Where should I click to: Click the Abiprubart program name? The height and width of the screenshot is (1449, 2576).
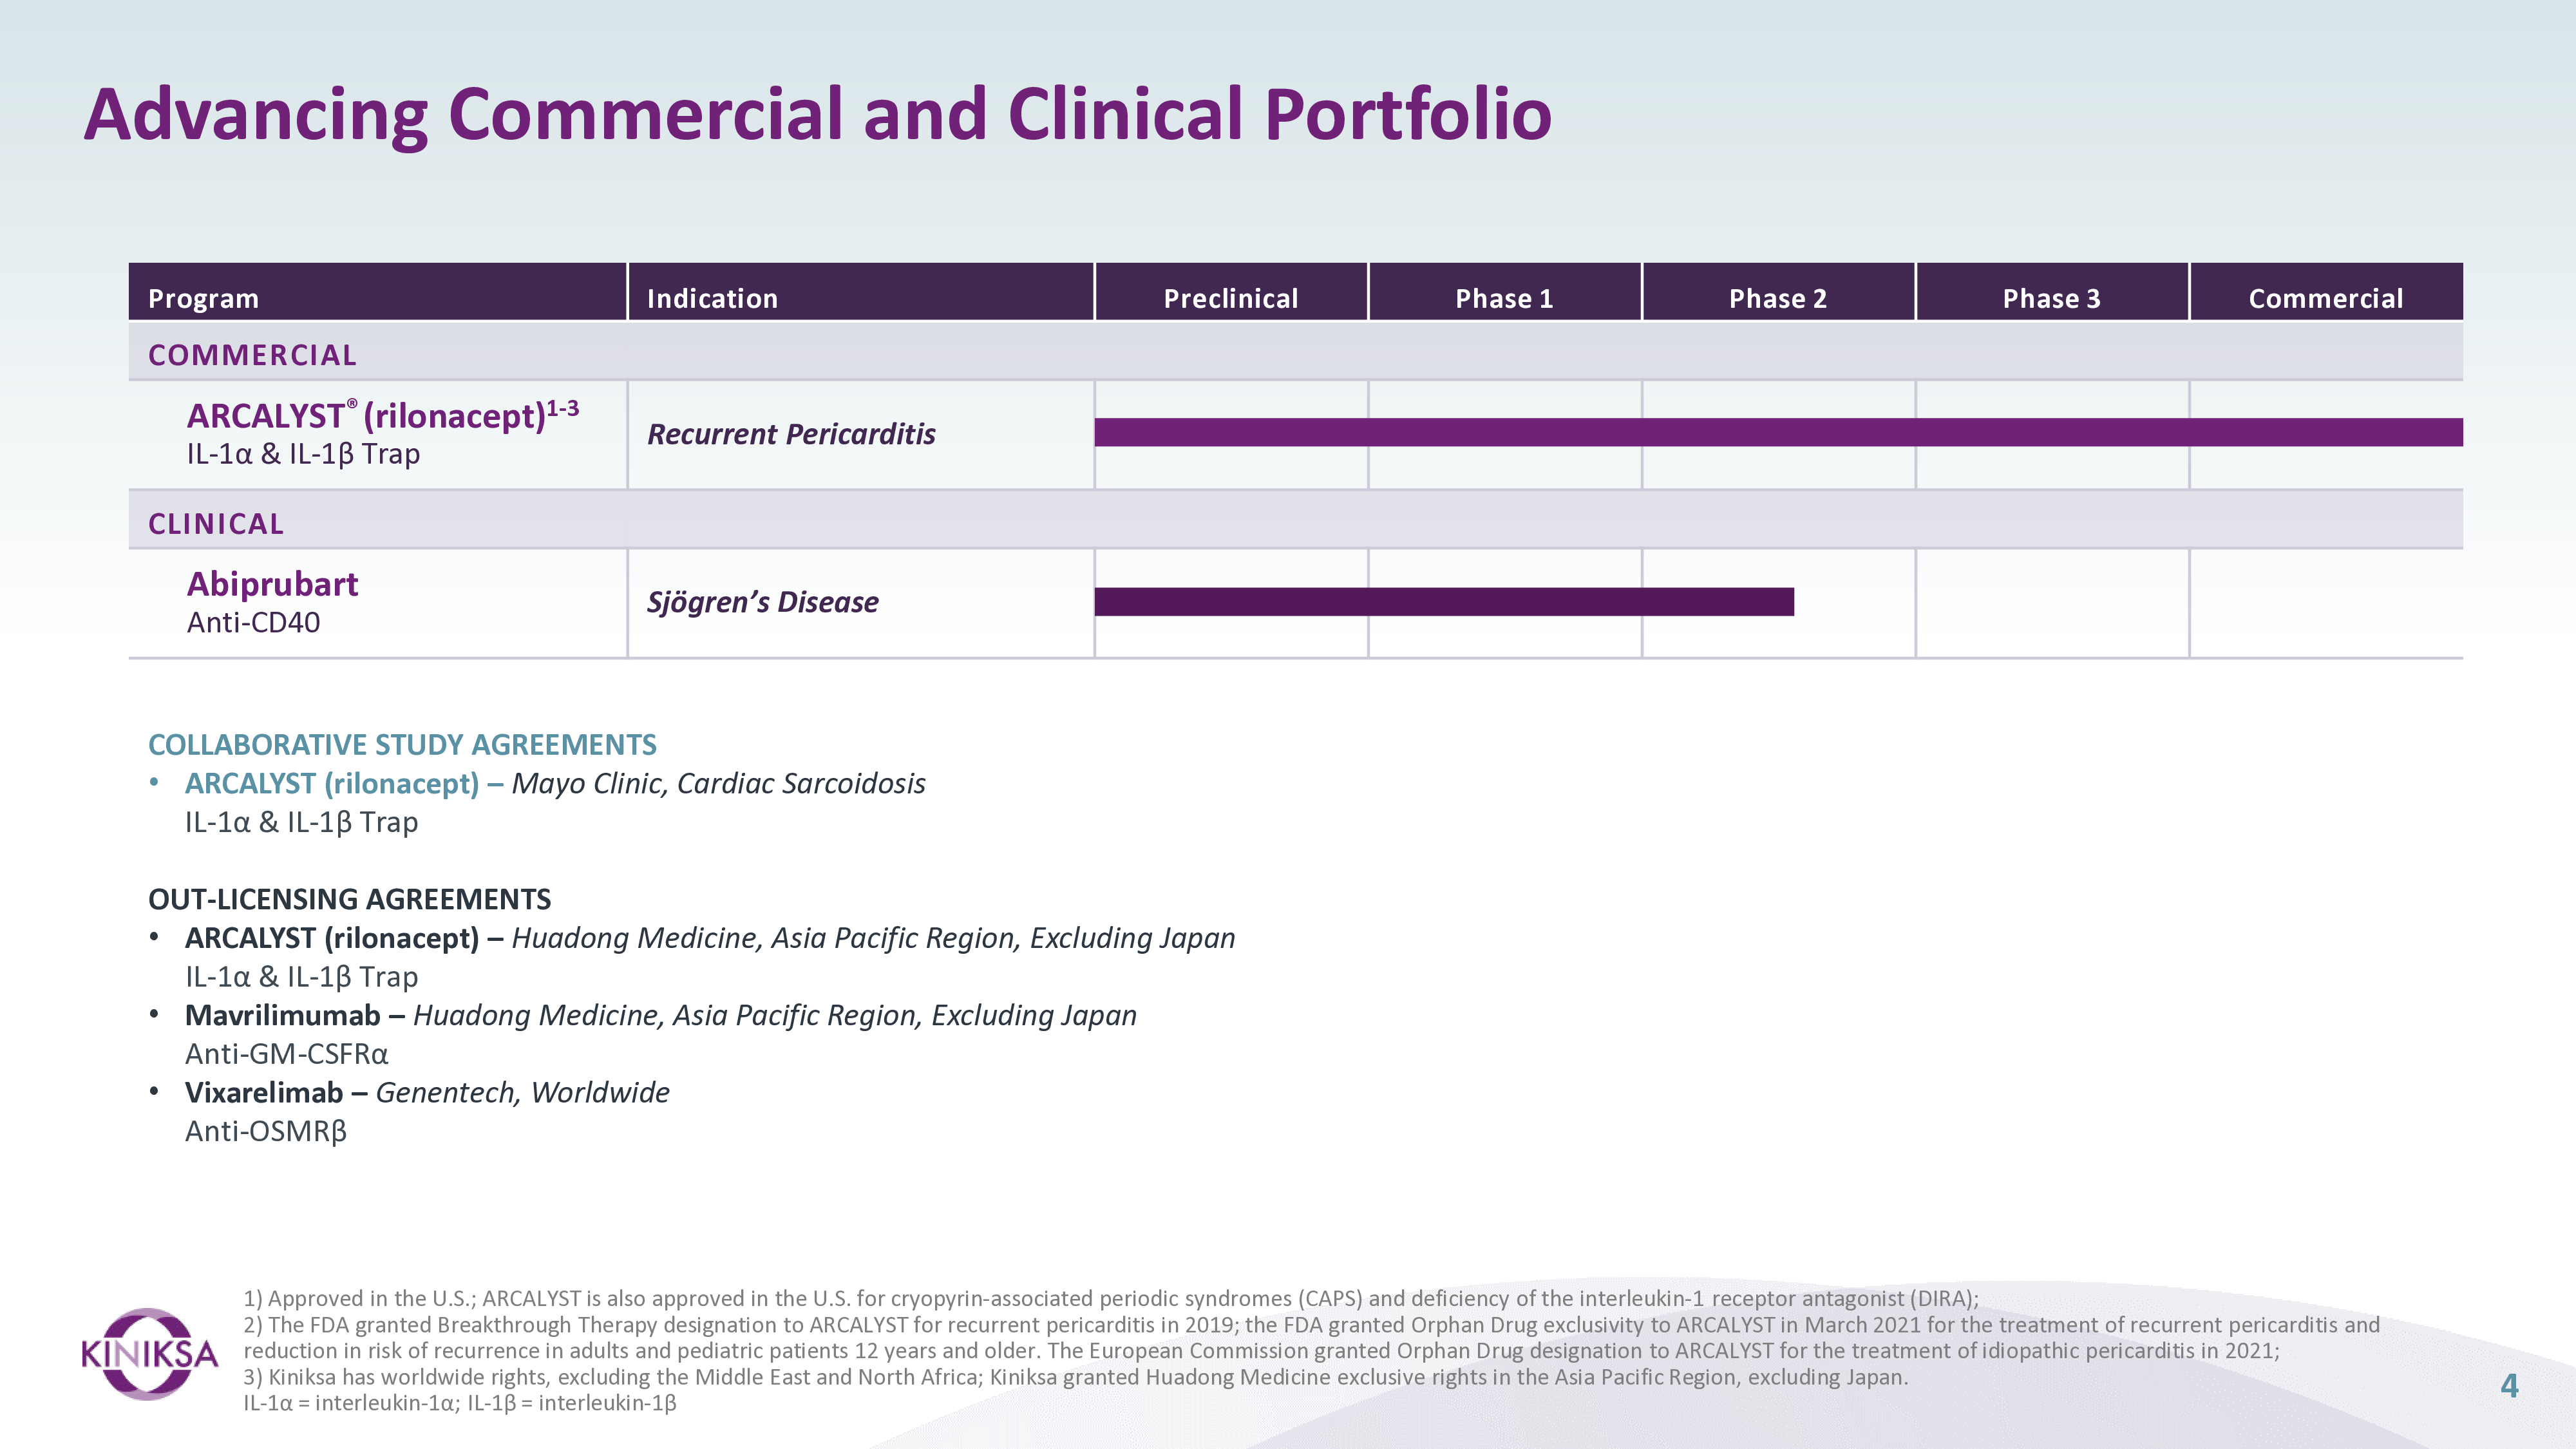point(272,584)
